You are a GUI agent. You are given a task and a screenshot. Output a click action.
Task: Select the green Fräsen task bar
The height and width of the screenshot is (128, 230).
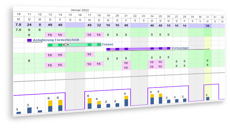coord(74,45)
